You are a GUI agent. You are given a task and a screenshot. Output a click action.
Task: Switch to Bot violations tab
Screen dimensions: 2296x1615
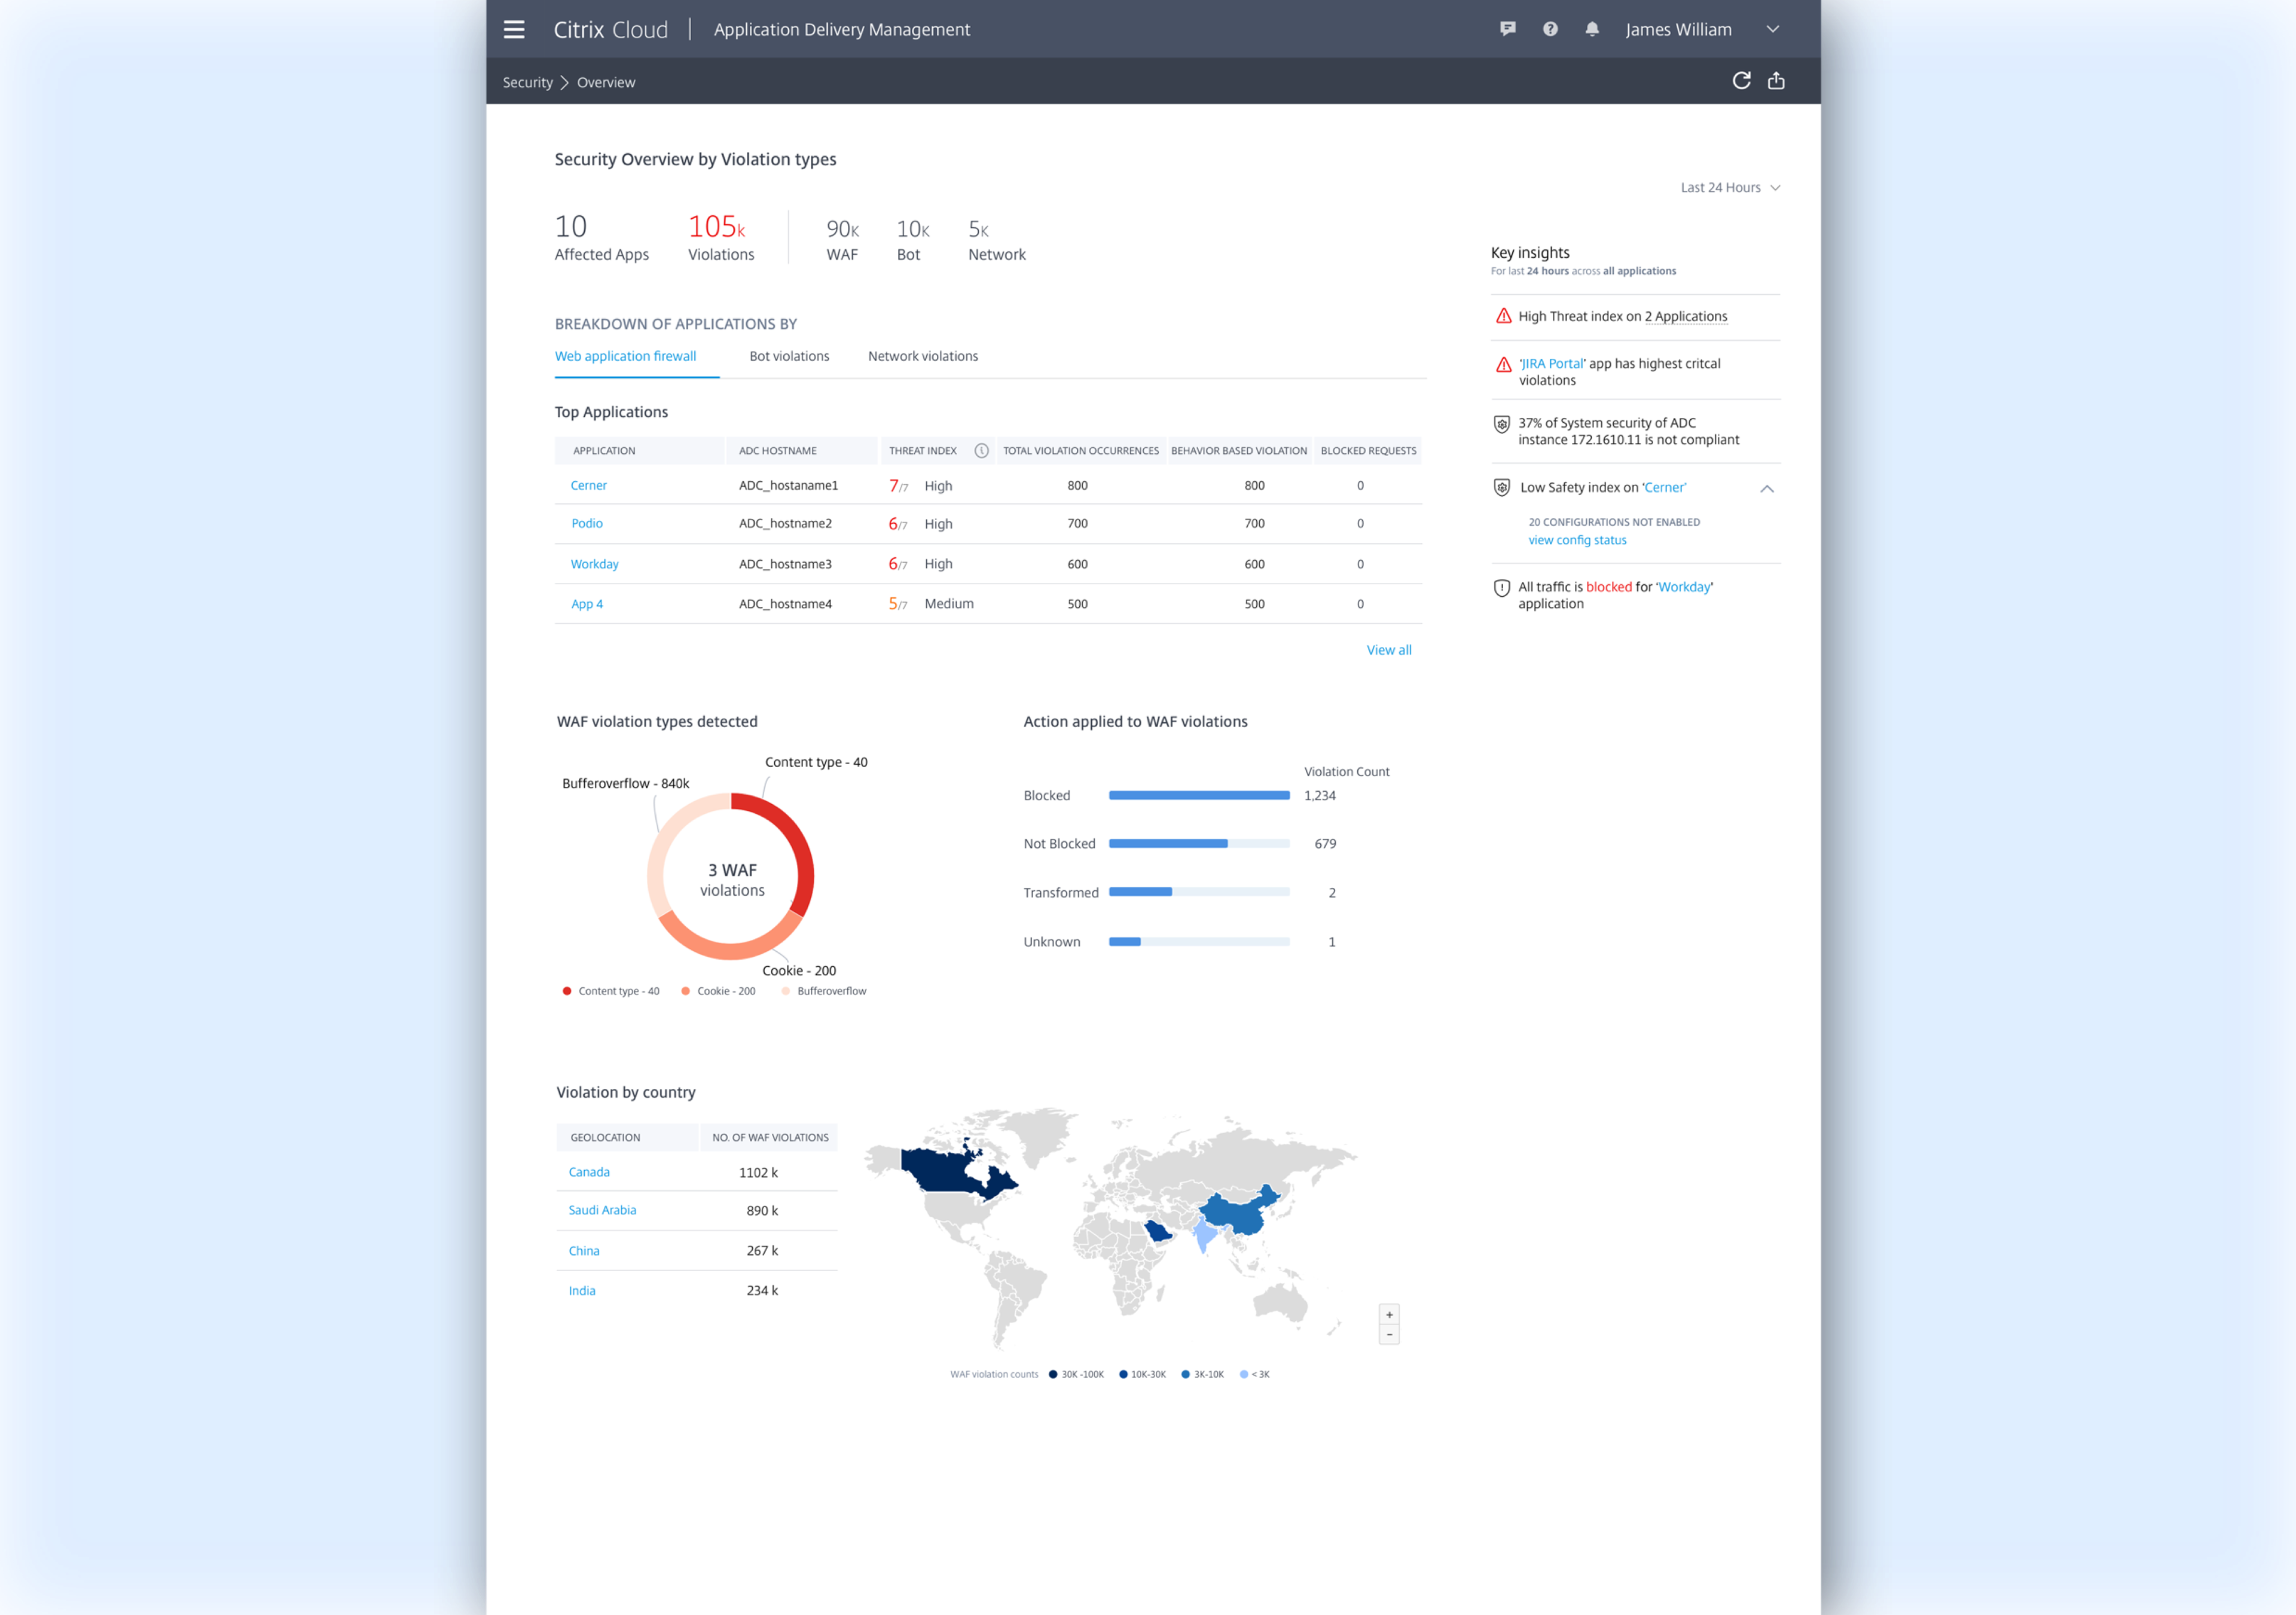(789, 356)
